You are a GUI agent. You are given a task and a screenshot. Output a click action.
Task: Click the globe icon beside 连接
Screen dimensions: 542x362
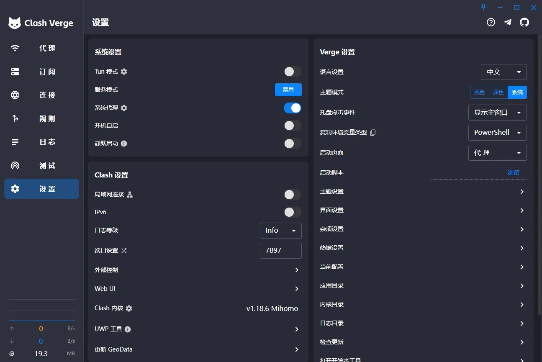coord(15,95)
